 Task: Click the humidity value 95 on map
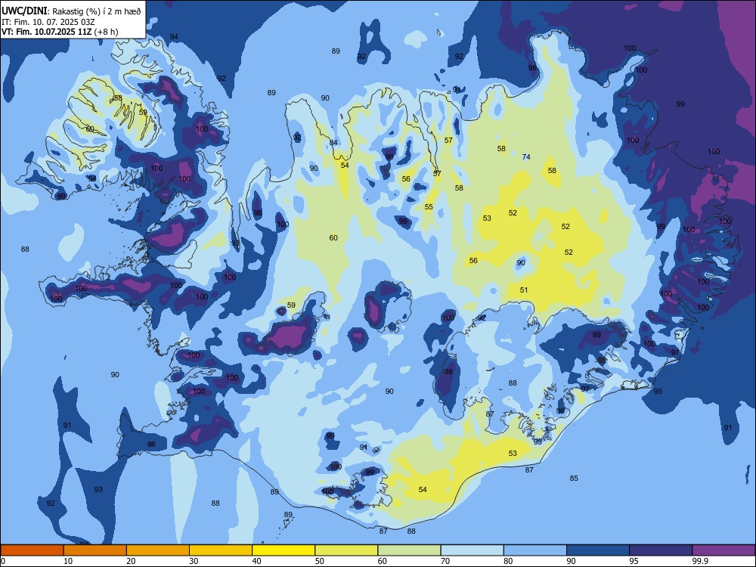pos(658,391)
